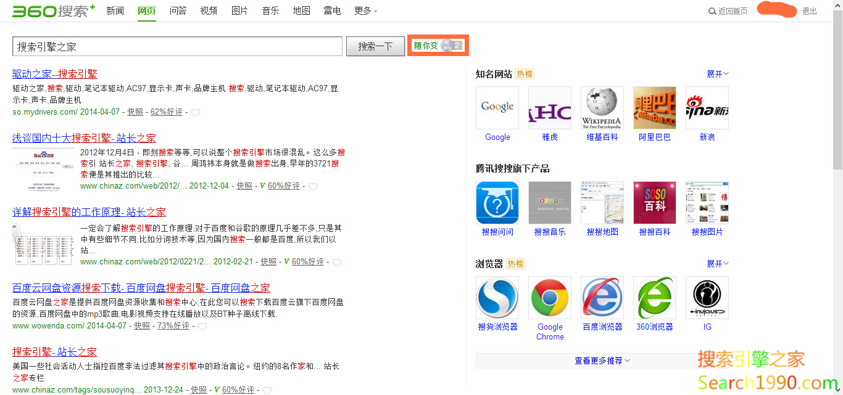This screenshot has width=843, height=395.
Task: Click the 360搜索 logo
Action: [x=54, y=10]
